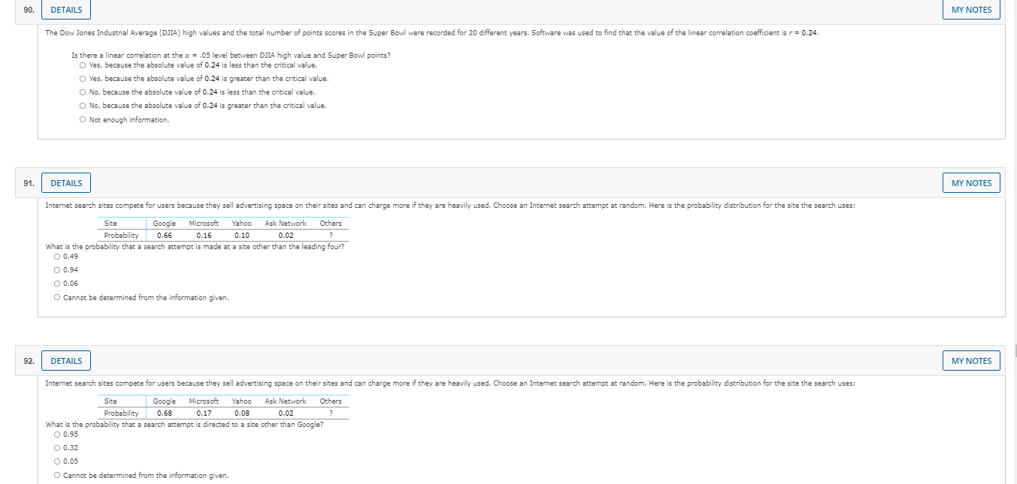The width and height of the screenshot is (1017, 484).
Task: Open MY NOTES for question 92
Action: click(971, 360)
